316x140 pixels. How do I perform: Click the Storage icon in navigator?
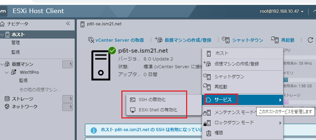pyautogui.click(x=7, y=99)
